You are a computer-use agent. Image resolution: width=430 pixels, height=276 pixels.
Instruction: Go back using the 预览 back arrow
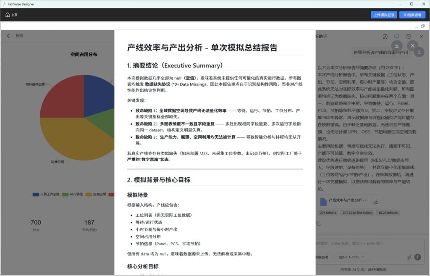tap(8, 36)
